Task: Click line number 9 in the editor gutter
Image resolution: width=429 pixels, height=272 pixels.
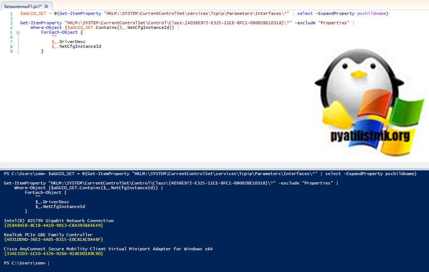Action: pos(11,51)
